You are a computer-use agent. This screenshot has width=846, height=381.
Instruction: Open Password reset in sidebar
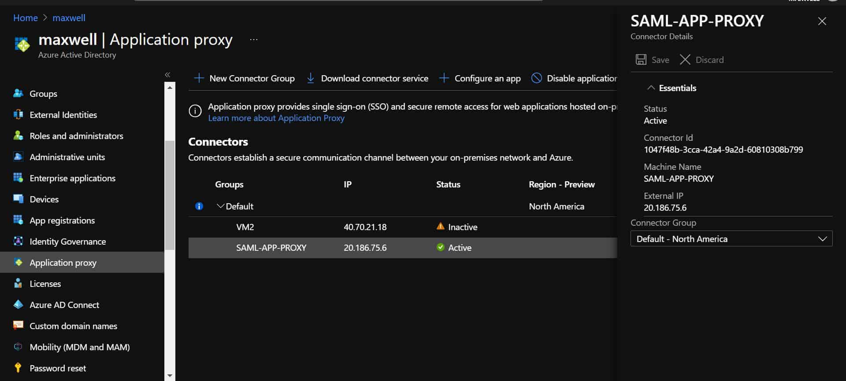[58, 368]
